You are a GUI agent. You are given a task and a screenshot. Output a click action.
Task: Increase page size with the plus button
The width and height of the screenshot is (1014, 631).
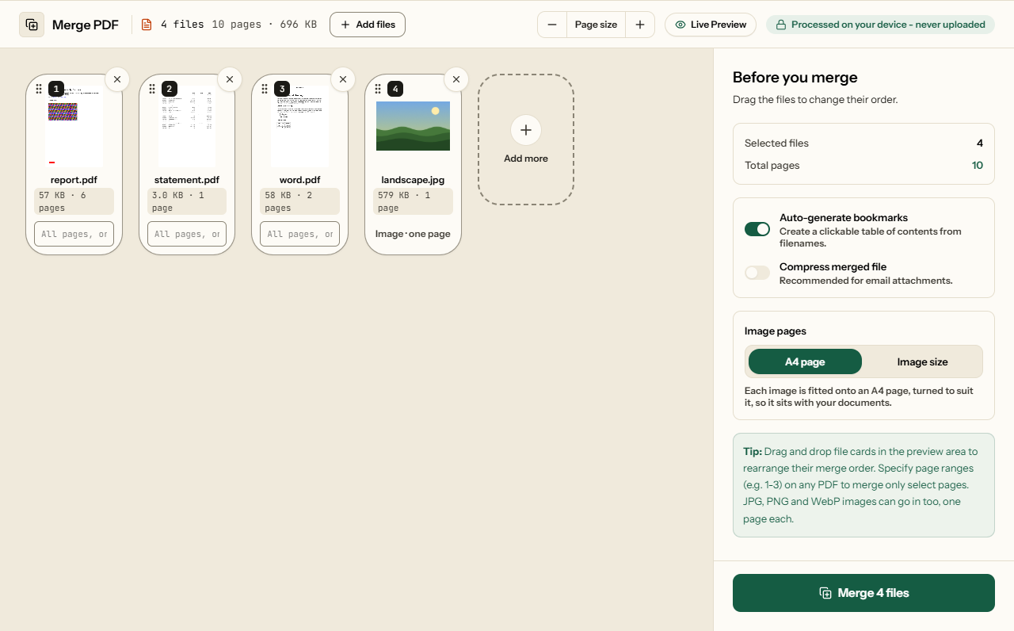point(640,25)
